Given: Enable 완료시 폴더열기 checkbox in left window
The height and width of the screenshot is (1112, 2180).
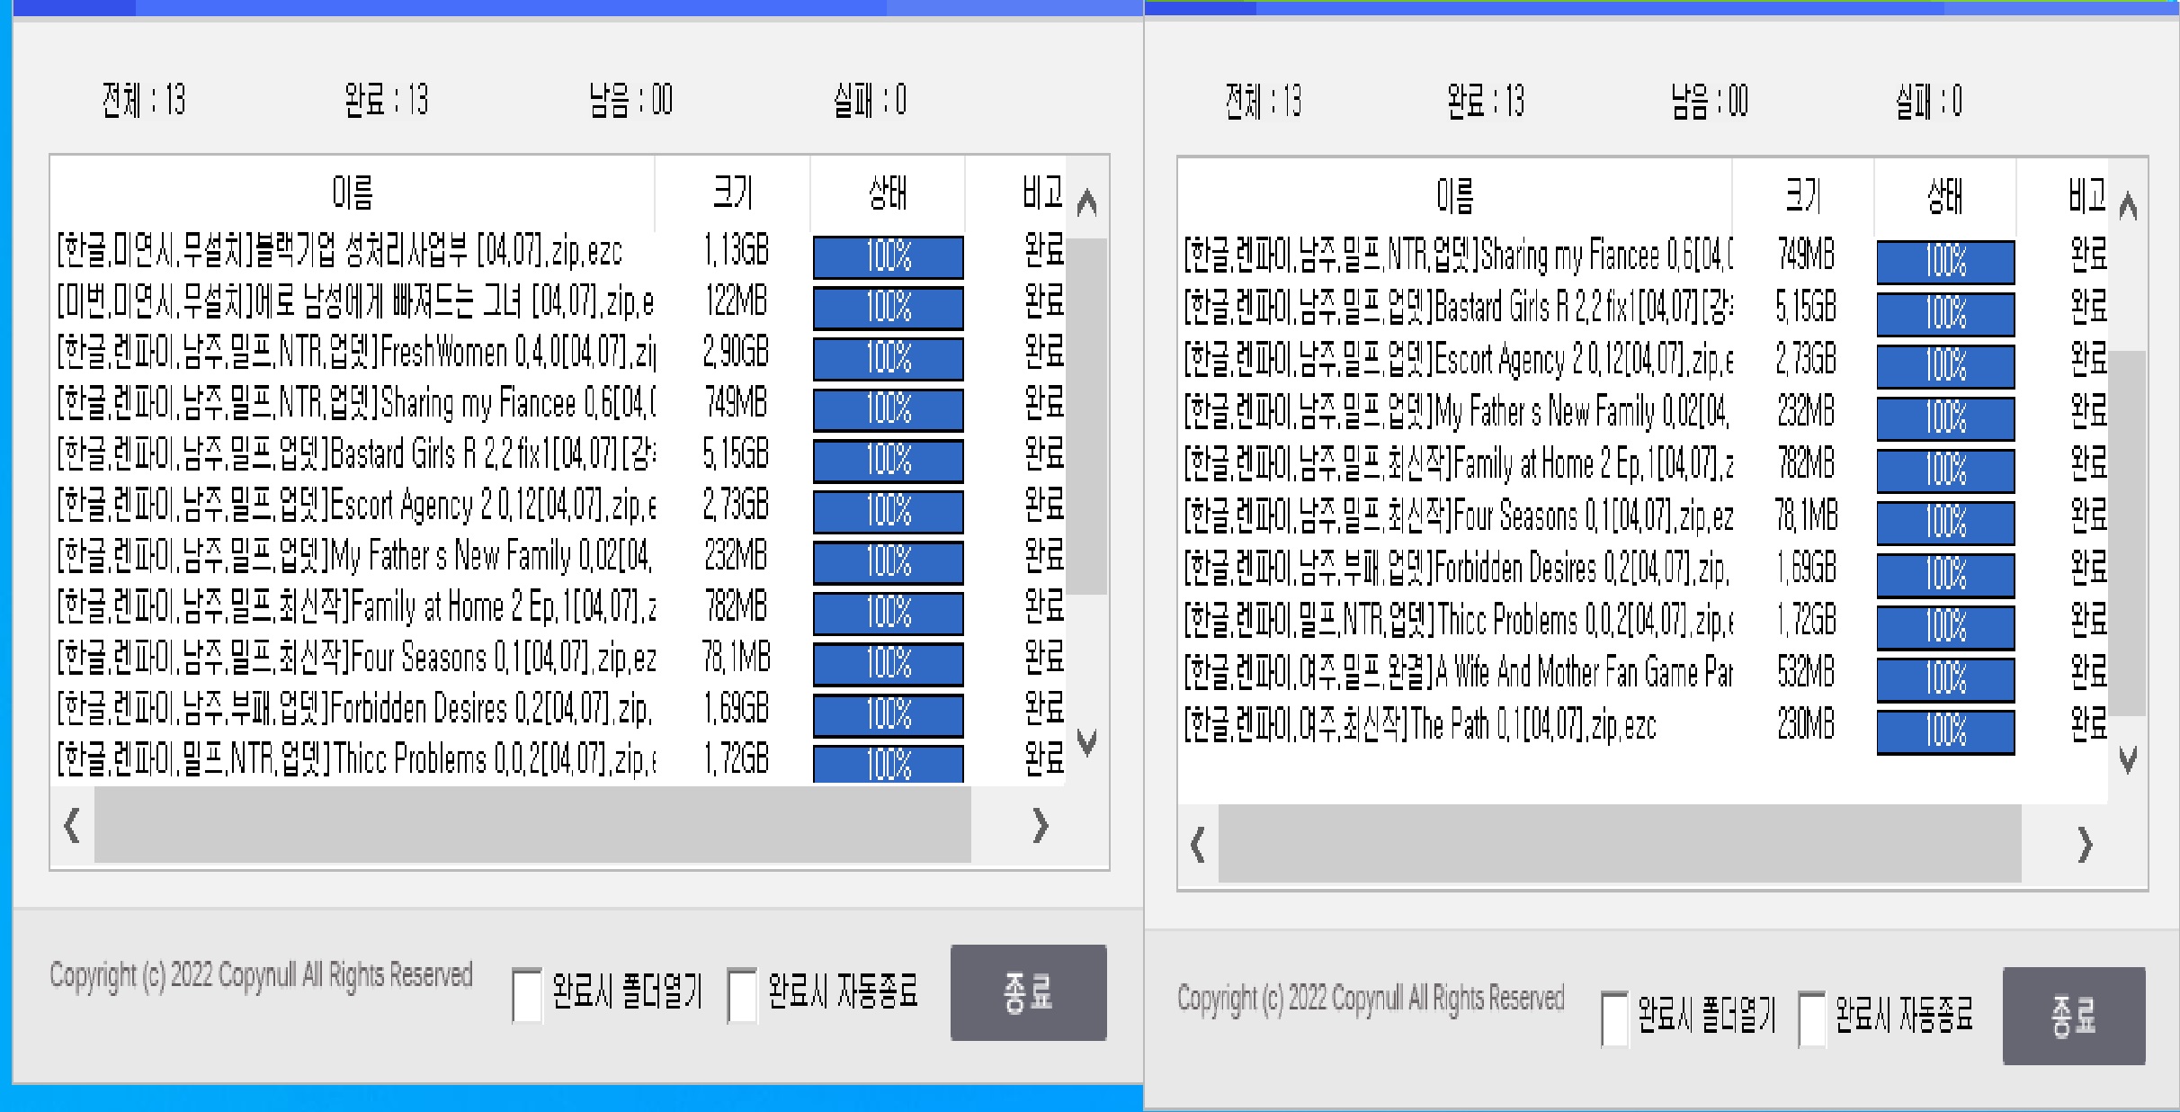Looking at the screenshot, I should tap(527, 995).
